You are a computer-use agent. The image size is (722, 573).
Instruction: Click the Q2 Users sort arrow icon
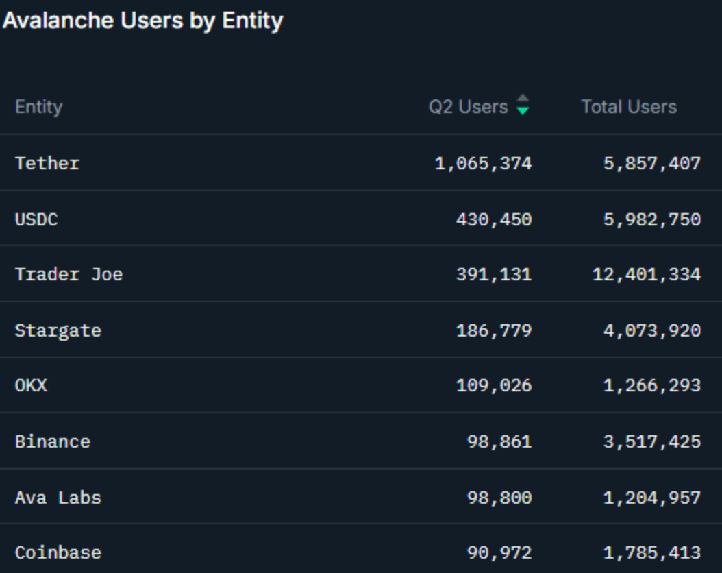(x=523, y=105)
